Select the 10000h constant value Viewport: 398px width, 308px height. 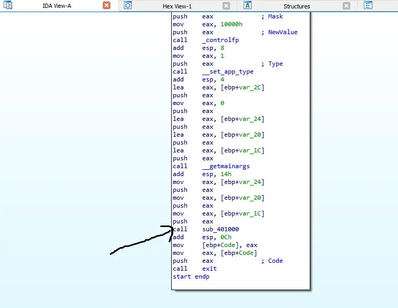tap(232, 24)
